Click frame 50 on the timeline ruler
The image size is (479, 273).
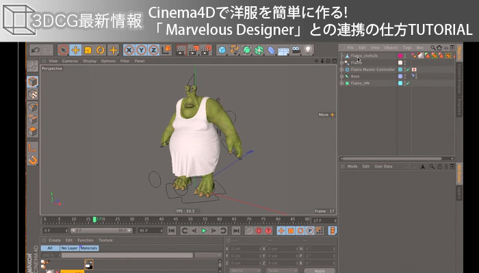pos(190,219)
